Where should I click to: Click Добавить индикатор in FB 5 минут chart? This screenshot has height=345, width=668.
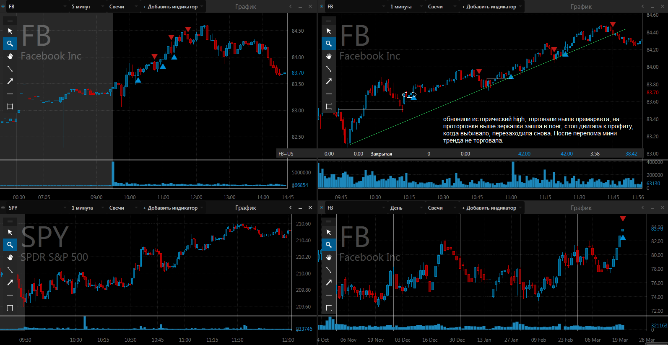click(173, 7)
